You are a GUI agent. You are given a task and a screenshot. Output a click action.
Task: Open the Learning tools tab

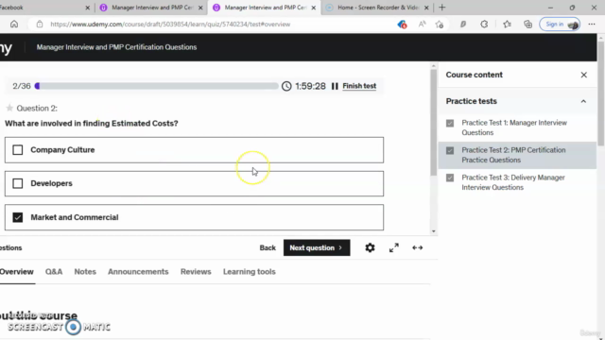[250, 272]
